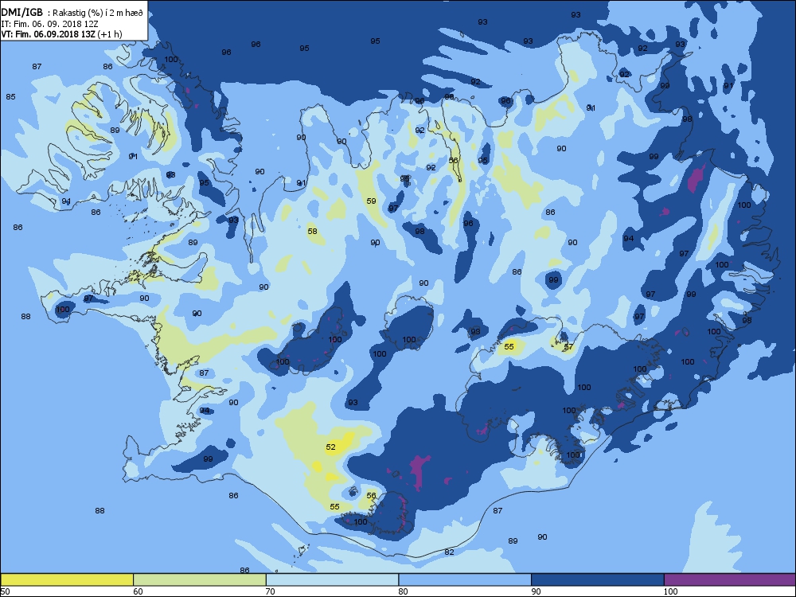
Task: Click the '50' legend scale label
Action: [5, 591]
